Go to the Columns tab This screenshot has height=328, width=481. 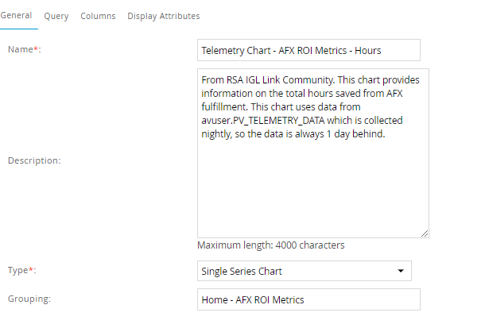click(x=98, y=16)
